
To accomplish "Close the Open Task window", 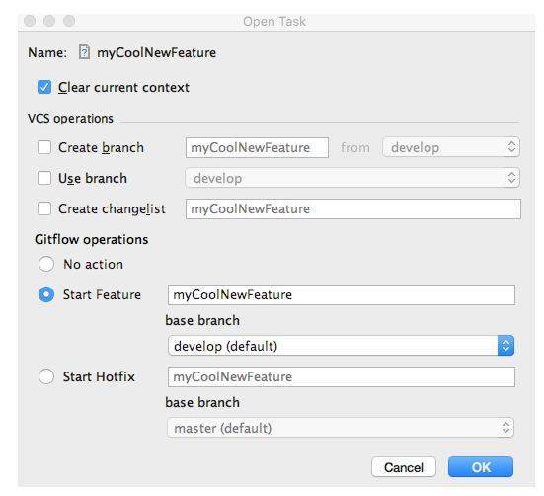I will pos(30,21).
